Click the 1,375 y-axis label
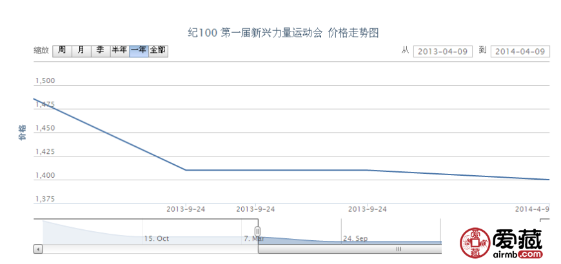 point(44,198)
